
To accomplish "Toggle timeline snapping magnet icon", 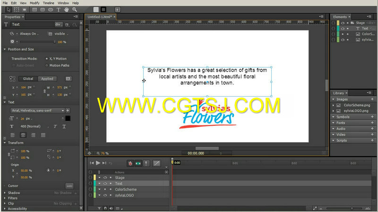I will click(x=105, y=208).
